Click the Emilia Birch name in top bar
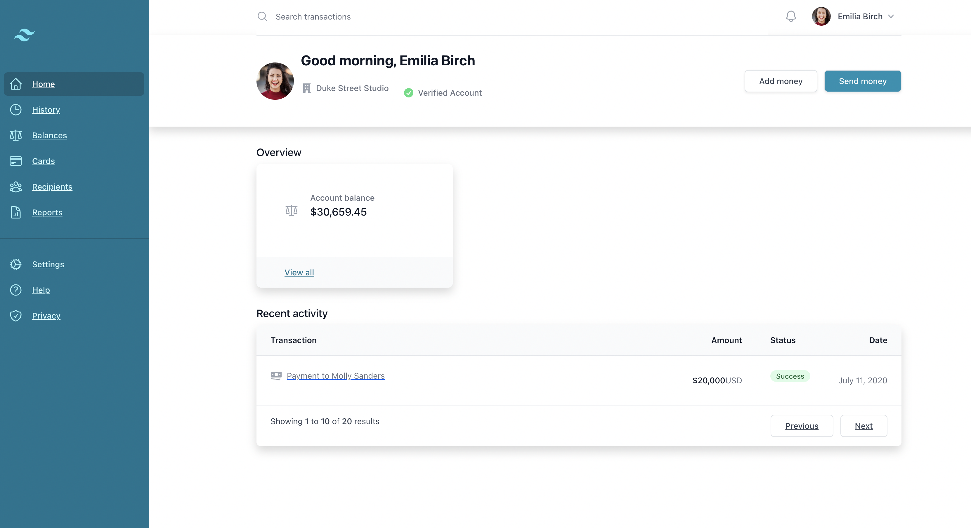The height and width of the screenshot is (528, 971). (x=860, y=16)
